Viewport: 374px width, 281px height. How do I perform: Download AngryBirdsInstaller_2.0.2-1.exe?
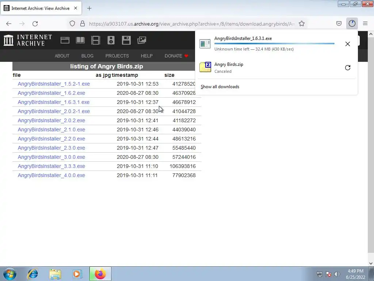[x=54, y=111]
